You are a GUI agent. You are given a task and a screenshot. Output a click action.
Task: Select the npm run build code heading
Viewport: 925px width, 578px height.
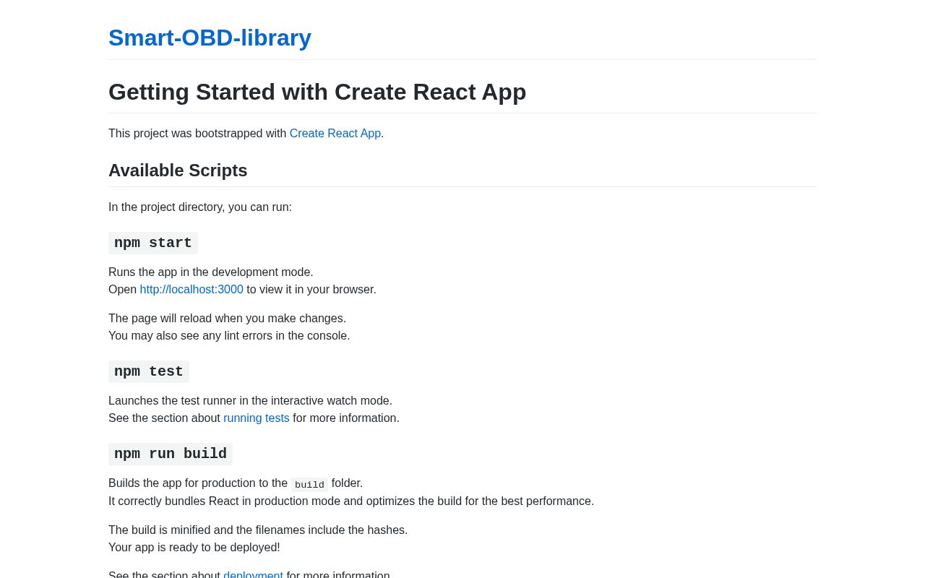tap(171, 454)
